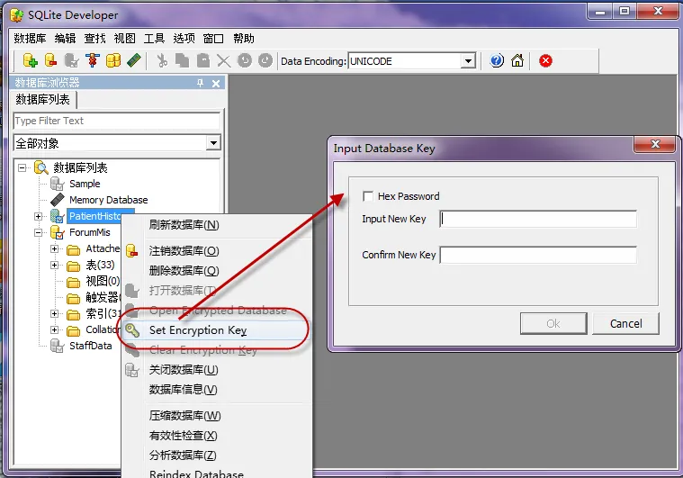Open the 查找 menu
The width and height of the screenshot is (683, 478).
coord(95,39)
